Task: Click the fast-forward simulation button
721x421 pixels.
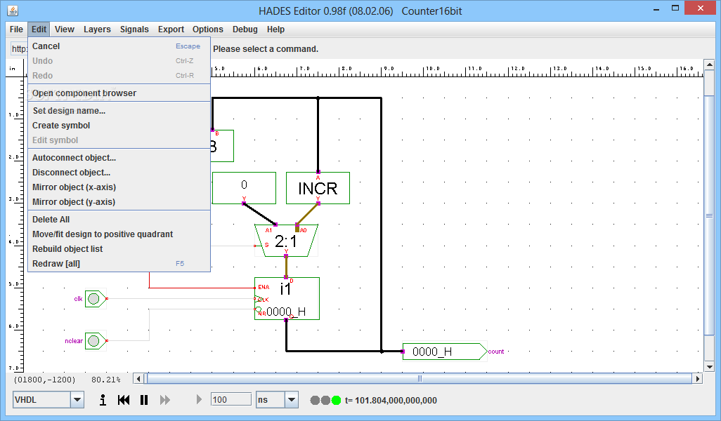Action: tap(164, 400)
